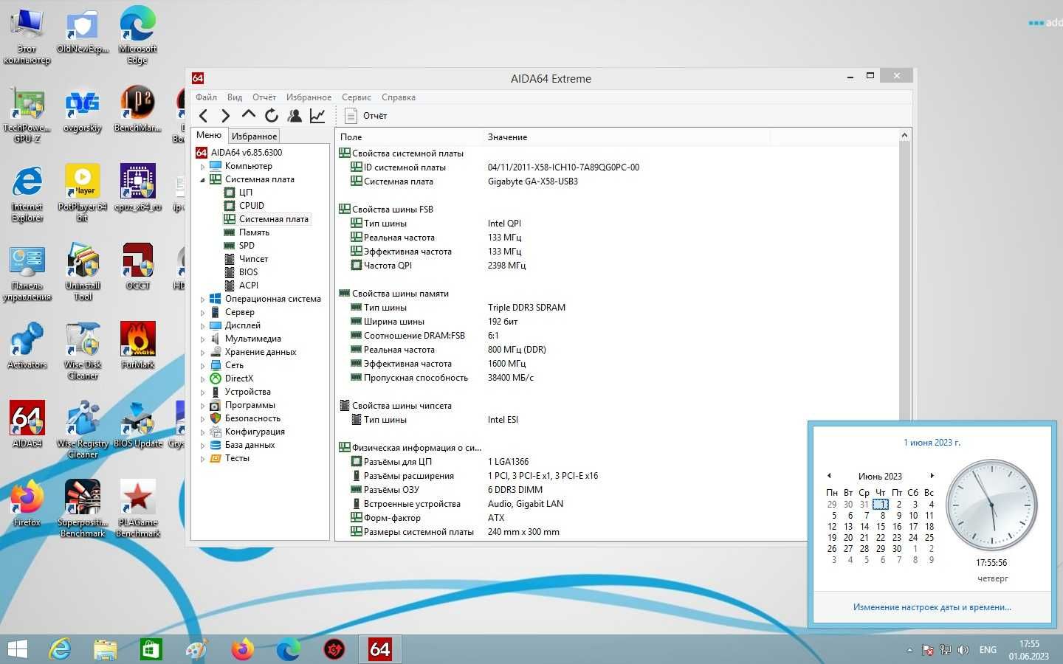Open Microsoft Edge from the taskbar

[288, 649]
